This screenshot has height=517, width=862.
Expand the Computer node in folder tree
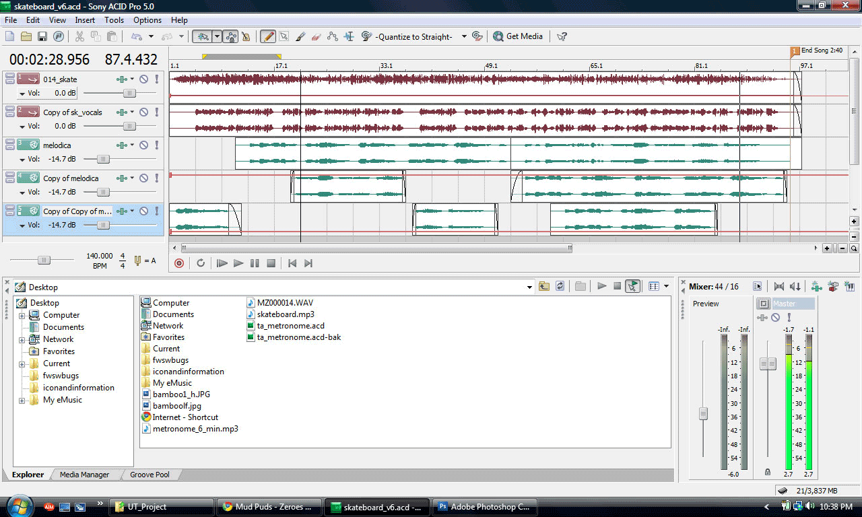(x=22, y=315)
